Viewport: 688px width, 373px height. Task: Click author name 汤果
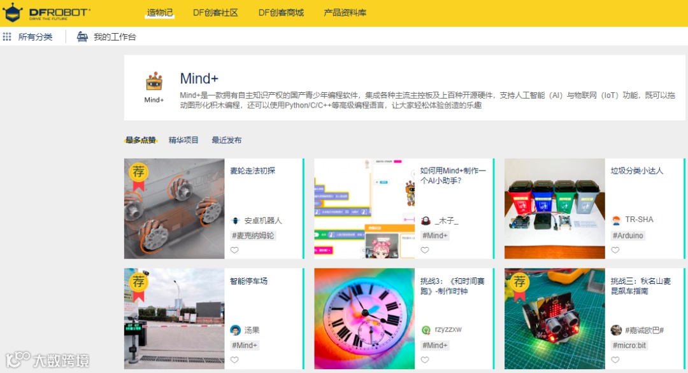click(x=252, y=330)
